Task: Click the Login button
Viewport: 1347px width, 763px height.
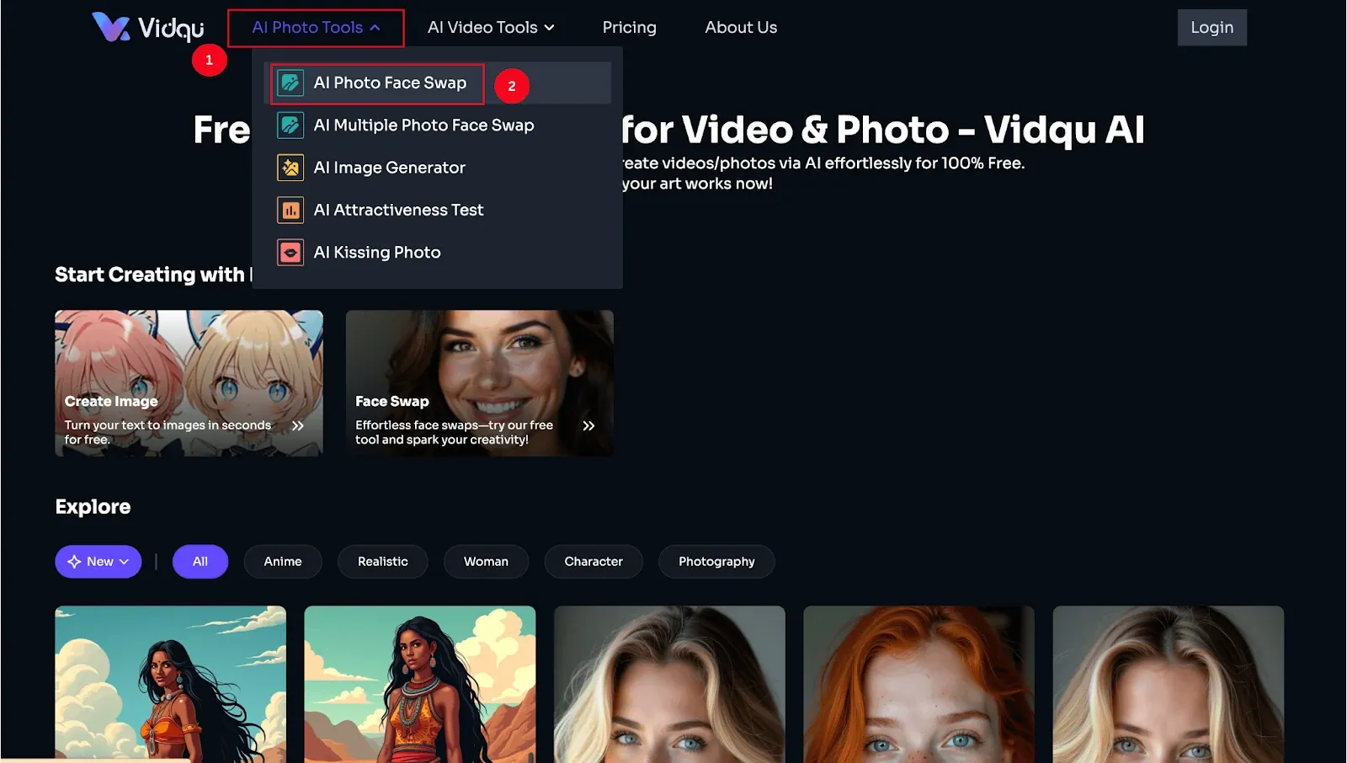Action: [x=1212, y=28]
